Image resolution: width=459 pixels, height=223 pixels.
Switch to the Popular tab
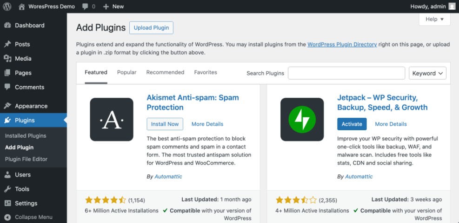click(x=127, y=72)
